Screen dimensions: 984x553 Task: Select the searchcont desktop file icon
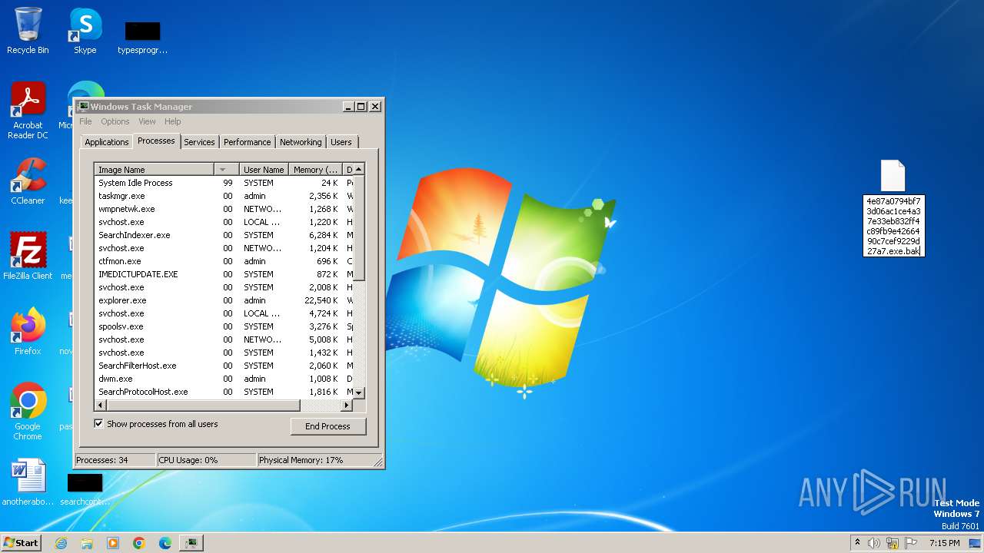point(85,488)
